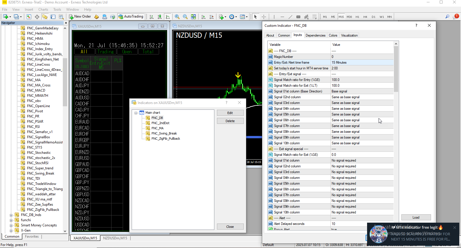Expand the FNC_DB_Inds folder in Navigator
The height and width of the screenshot is (248, 461).
click(11, 215)
